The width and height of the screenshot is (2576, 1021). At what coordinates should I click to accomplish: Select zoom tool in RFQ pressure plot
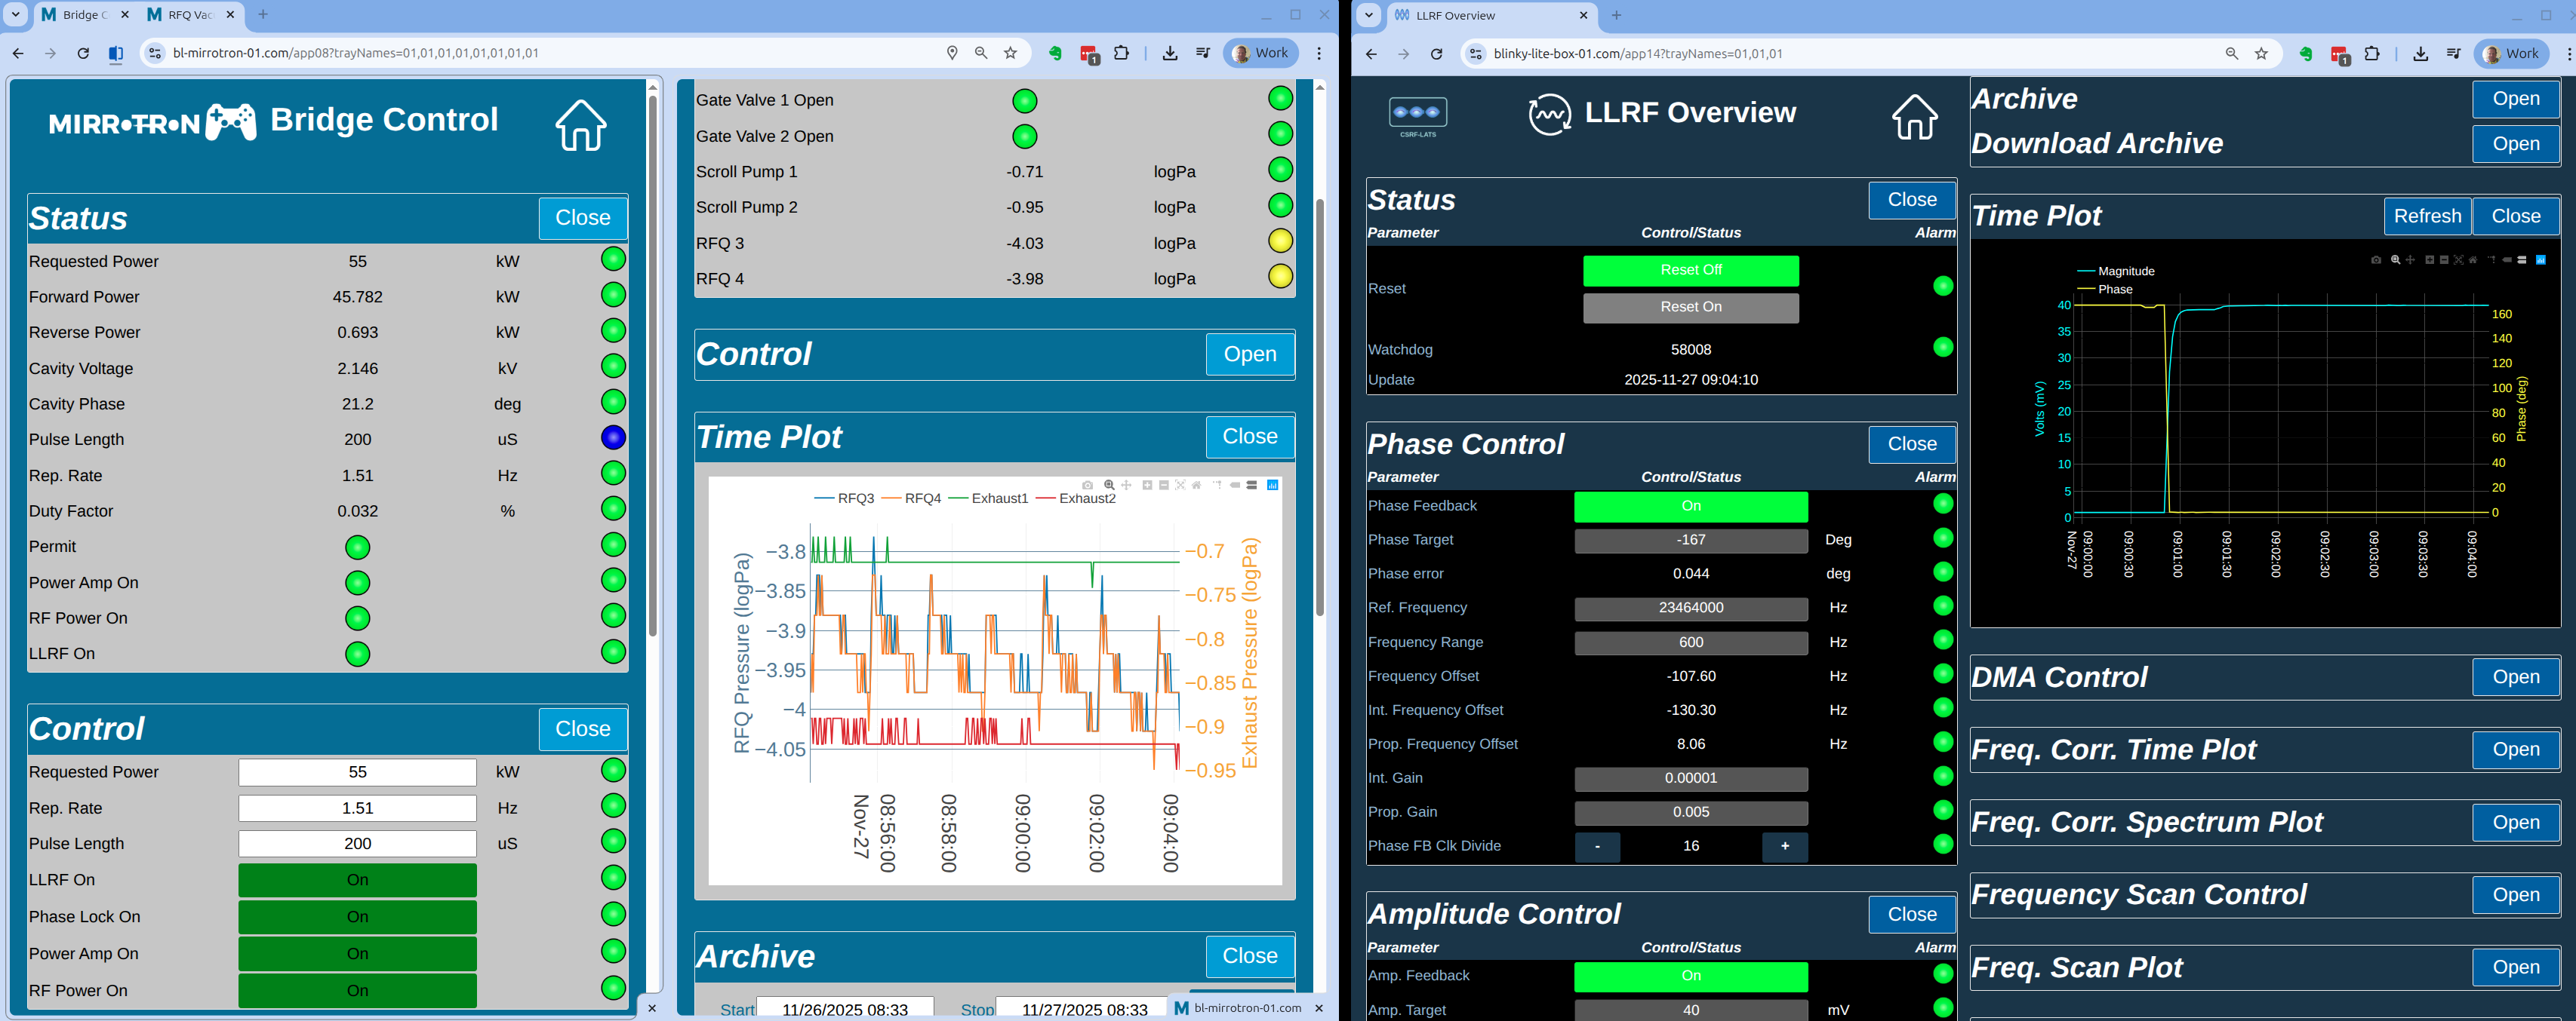pyautogui.click(x=1109, y=486)
